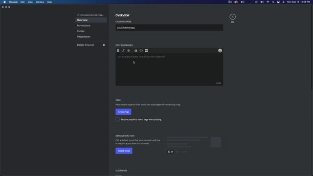Image resolution: width=313 pixels, height=176 pixels.
Task: Open the View menu
Action: coord(30,2)
